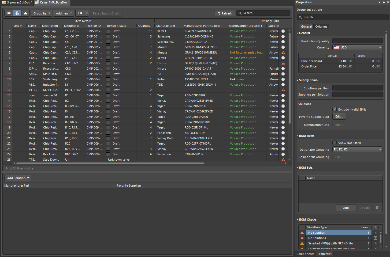This screenshot has width=390, height=257.
Task: Click the red warning triangle on line 5
Action: [x=283, y=52]
